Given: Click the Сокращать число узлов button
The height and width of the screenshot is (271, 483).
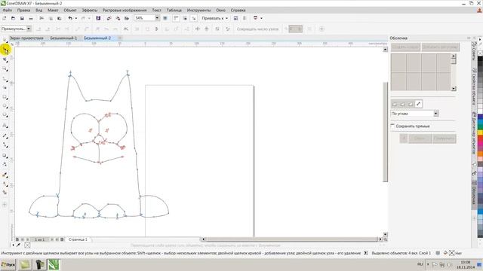Looking at the screenshot, I should [x=257, y=29].
